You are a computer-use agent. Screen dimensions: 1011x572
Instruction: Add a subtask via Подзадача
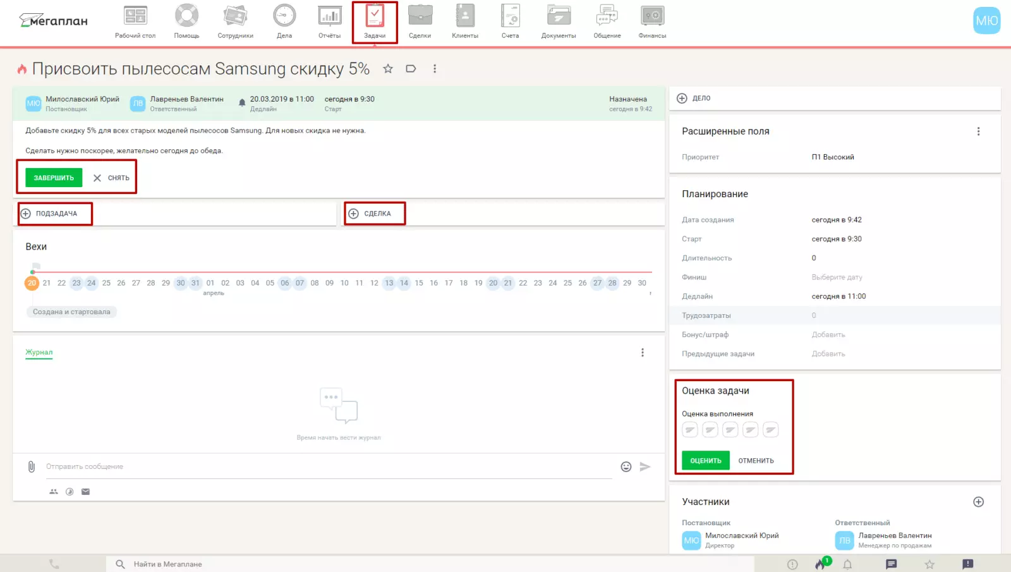click(49, 214)
